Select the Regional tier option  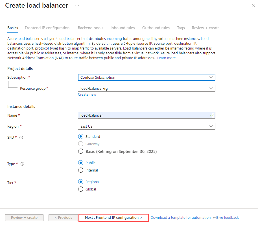(81, 182)
